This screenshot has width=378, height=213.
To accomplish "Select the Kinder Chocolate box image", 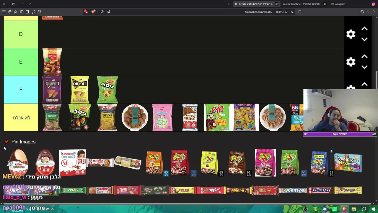I will [72, 162].
